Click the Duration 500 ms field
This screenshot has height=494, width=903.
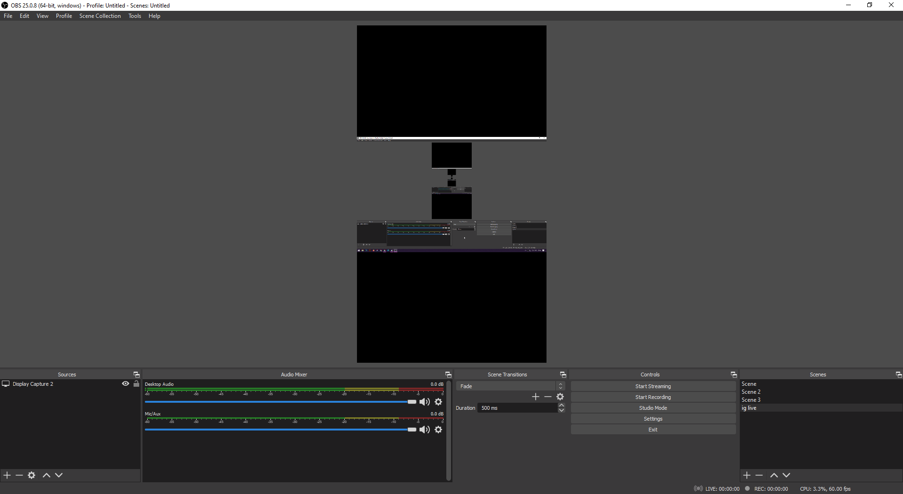click(517, 408)
